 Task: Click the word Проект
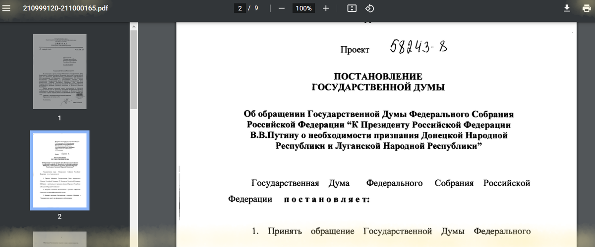pos(355,50)
